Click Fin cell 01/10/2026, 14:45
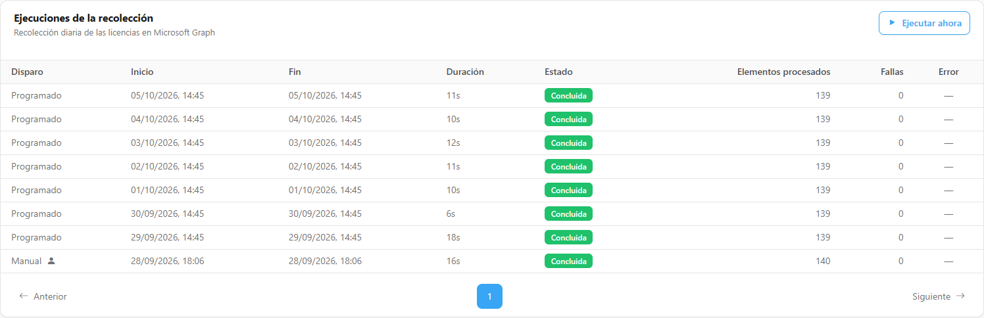The image size is (984, 318). pos(325,190)
